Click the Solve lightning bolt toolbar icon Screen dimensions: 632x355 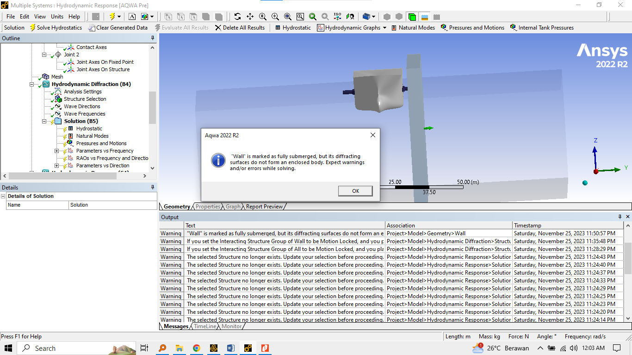click(x=112, y=16)
